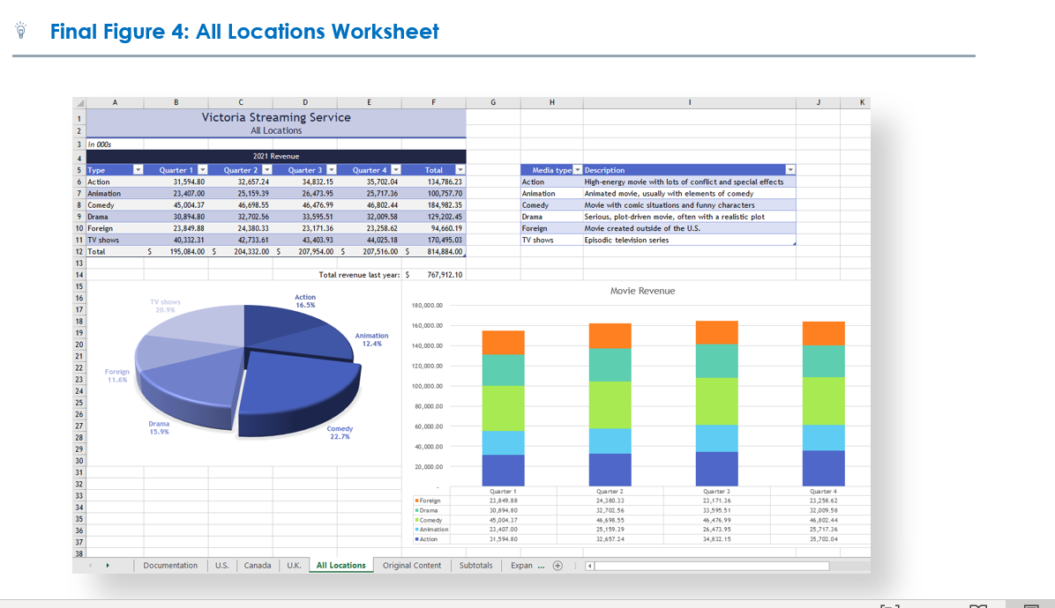Select the All Locations sheet tab
This screenshot has width=1055, height=608.
(x=341, y=566)
